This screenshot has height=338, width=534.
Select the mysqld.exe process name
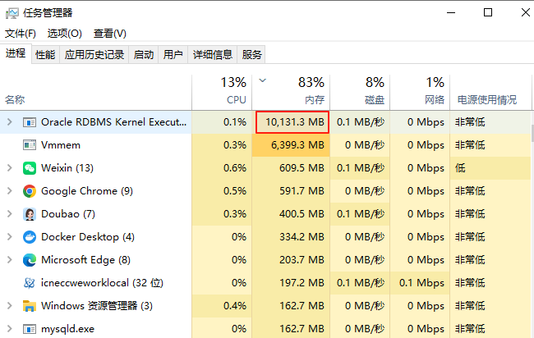coord(67,329)
